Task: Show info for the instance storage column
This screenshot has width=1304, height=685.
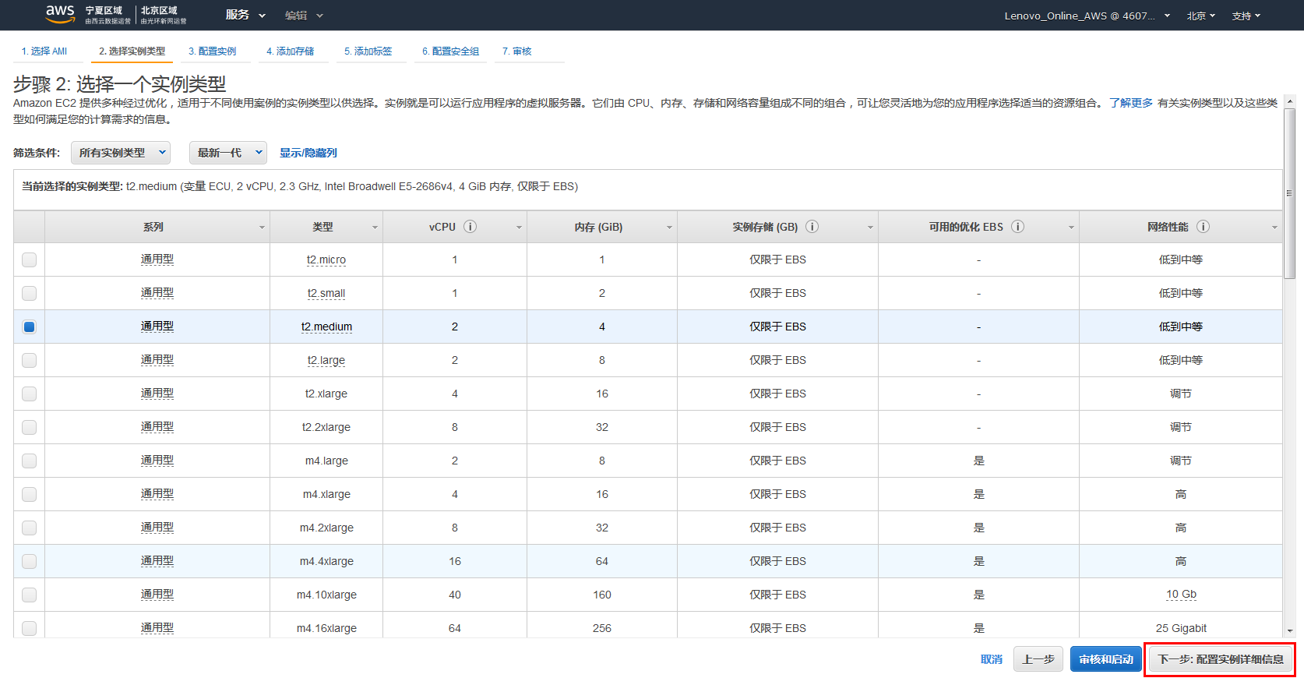Action: (x=812, y=227)
